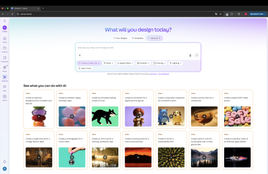Screen dimensions: 268x174
Task: Bookmark page with star icon
Action: tap(221, 14)
